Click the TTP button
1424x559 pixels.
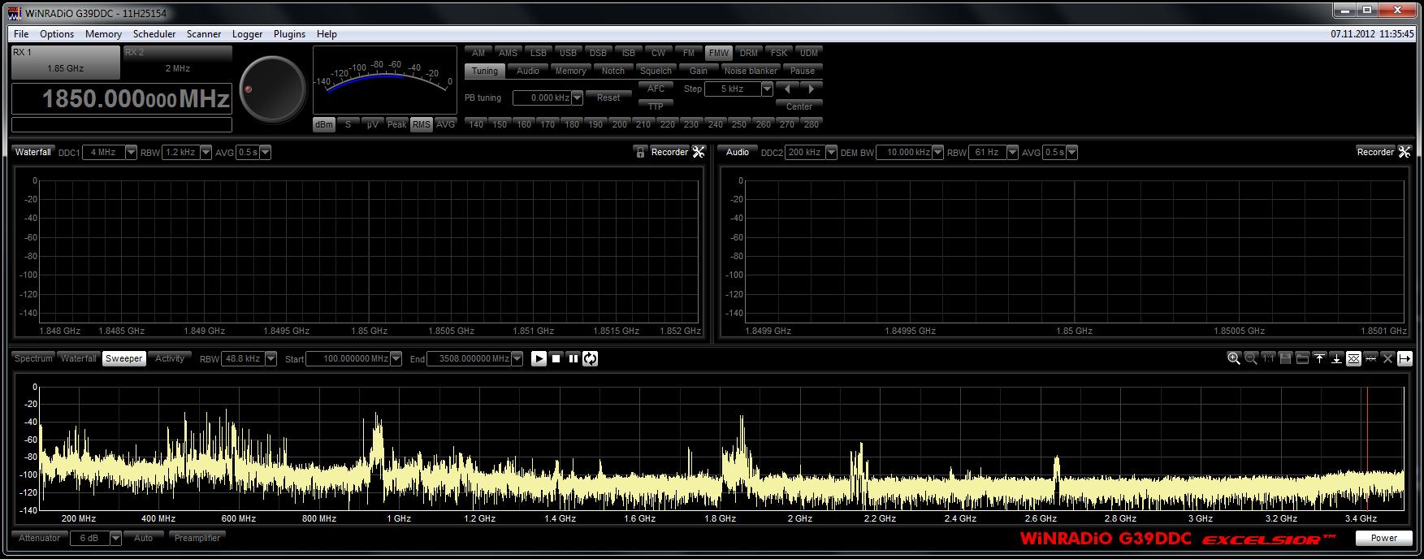pyautogui.click(x=656, y=106)
